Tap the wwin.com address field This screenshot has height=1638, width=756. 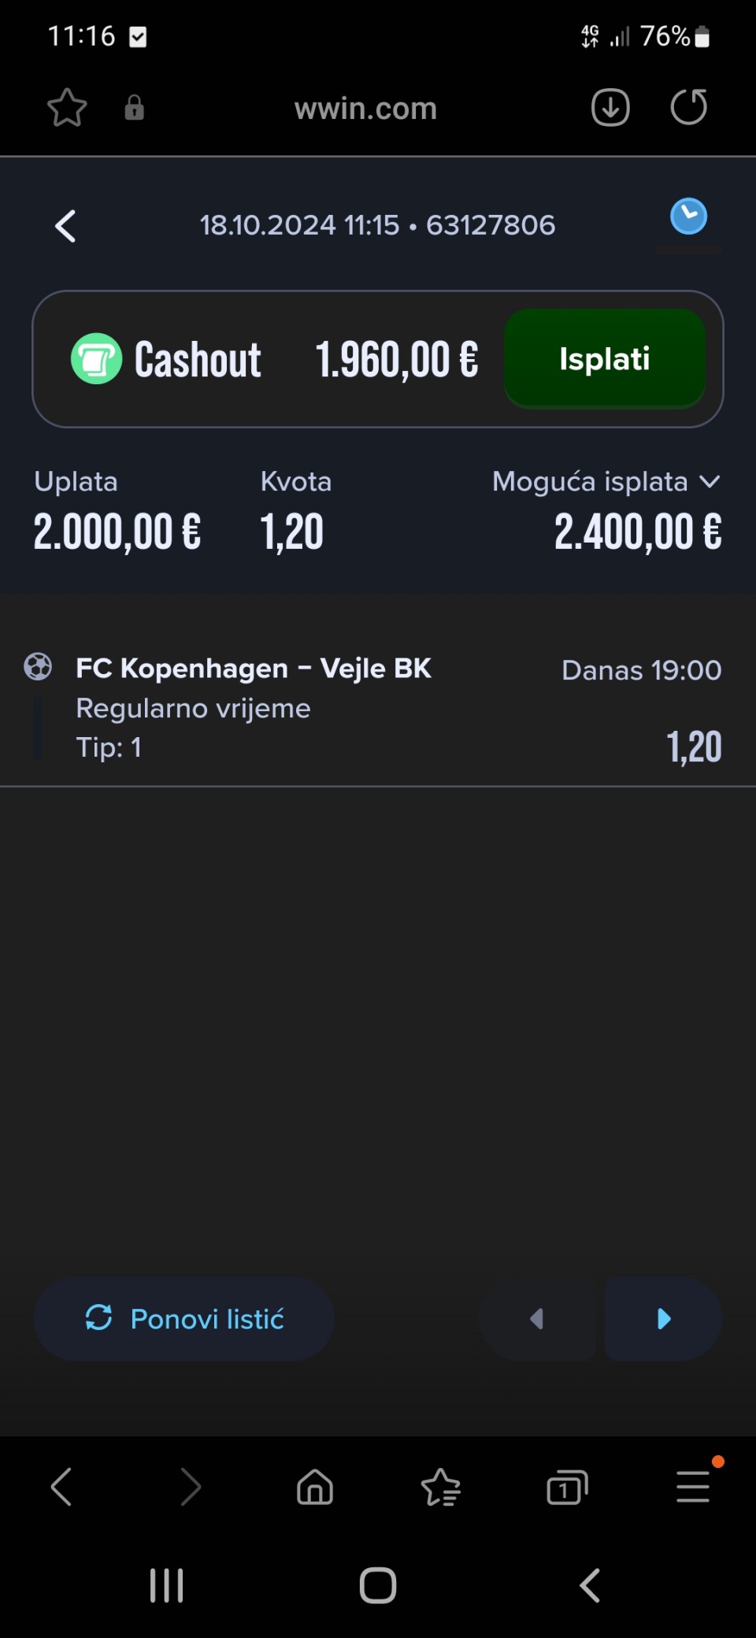(x=365, y=108)
